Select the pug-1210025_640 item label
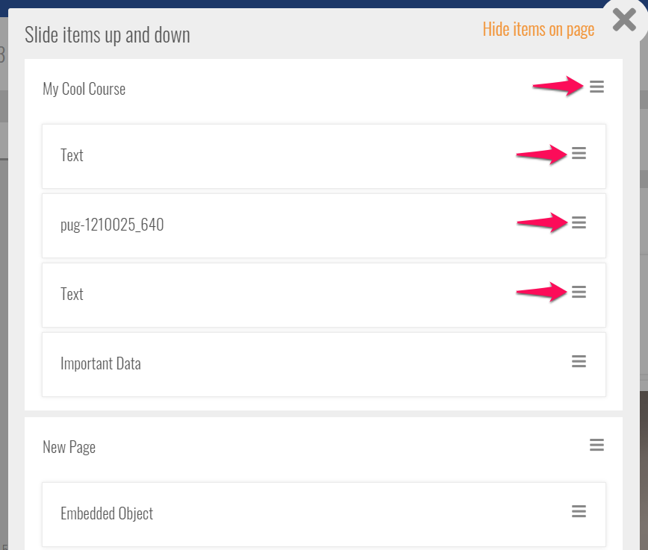The height and width of the screenshot is (550, 648). (x=112, y=225)
